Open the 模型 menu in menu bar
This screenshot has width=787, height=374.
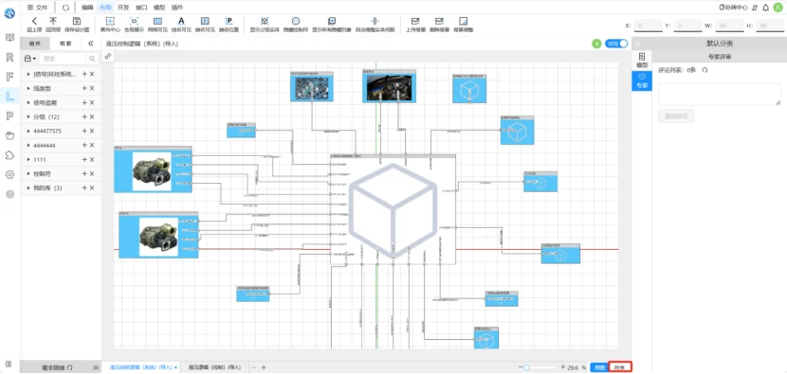point(159,8)
